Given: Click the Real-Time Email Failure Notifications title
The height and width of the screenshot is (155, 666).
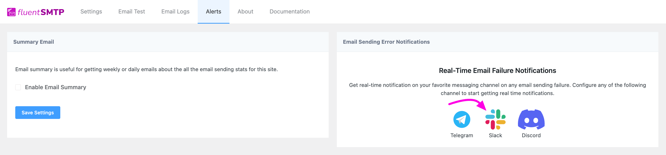Looking at the screenshot, I should pyautogui.click(x=497, y=71).
